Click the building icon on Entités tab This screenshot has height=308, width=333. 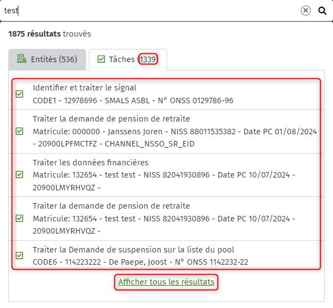coord(22,59)
